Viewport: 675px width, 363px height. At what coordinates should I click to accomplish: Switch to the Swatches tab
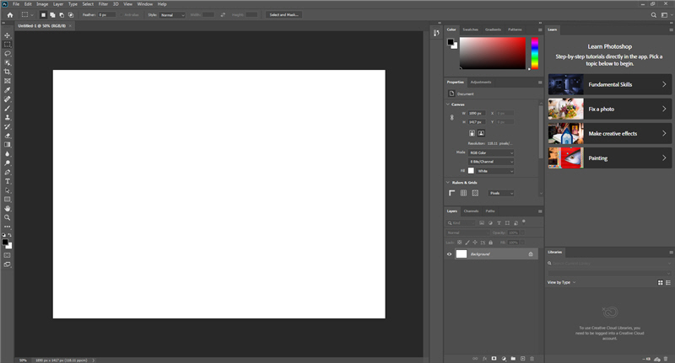(470, 29)
